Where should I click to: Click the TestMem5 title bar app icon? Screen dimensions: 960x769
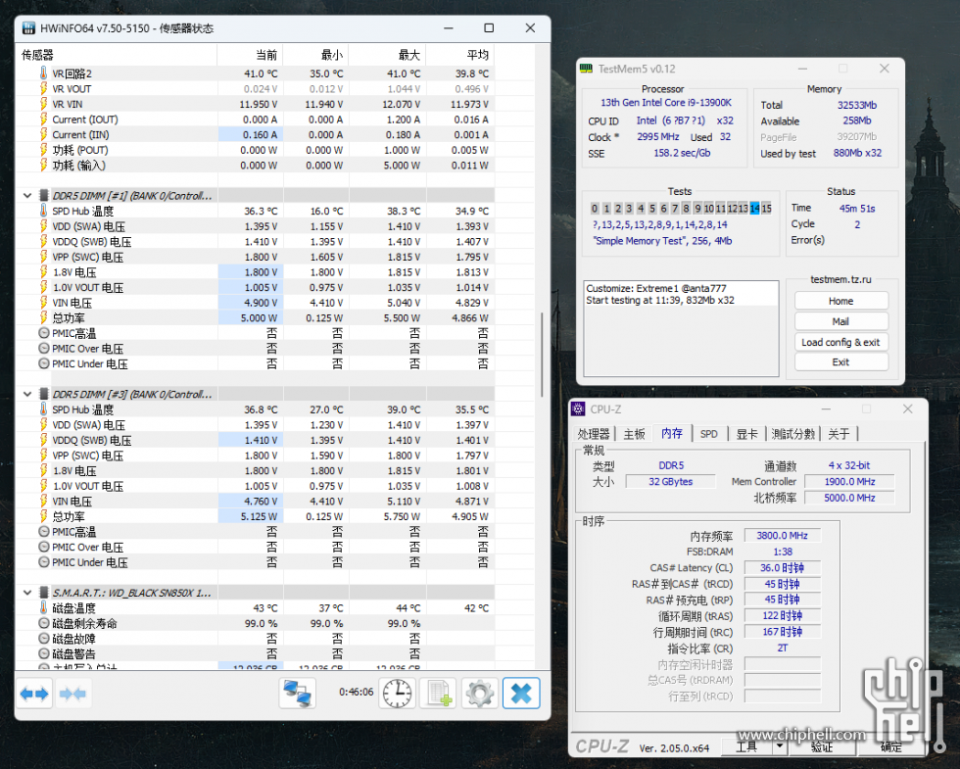(586, 69)
